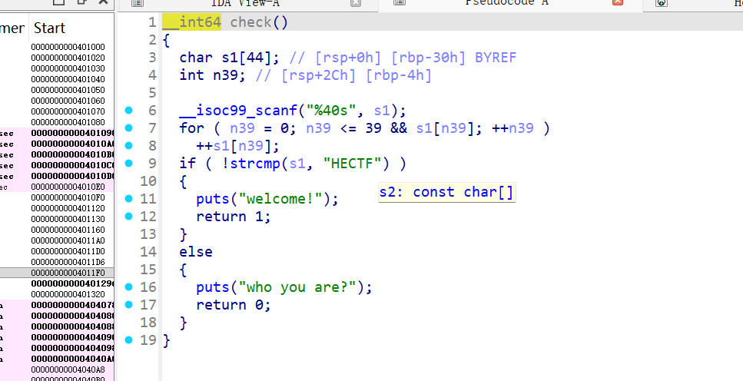Toggle breakpoint dot on line 8

click(129, 145)
